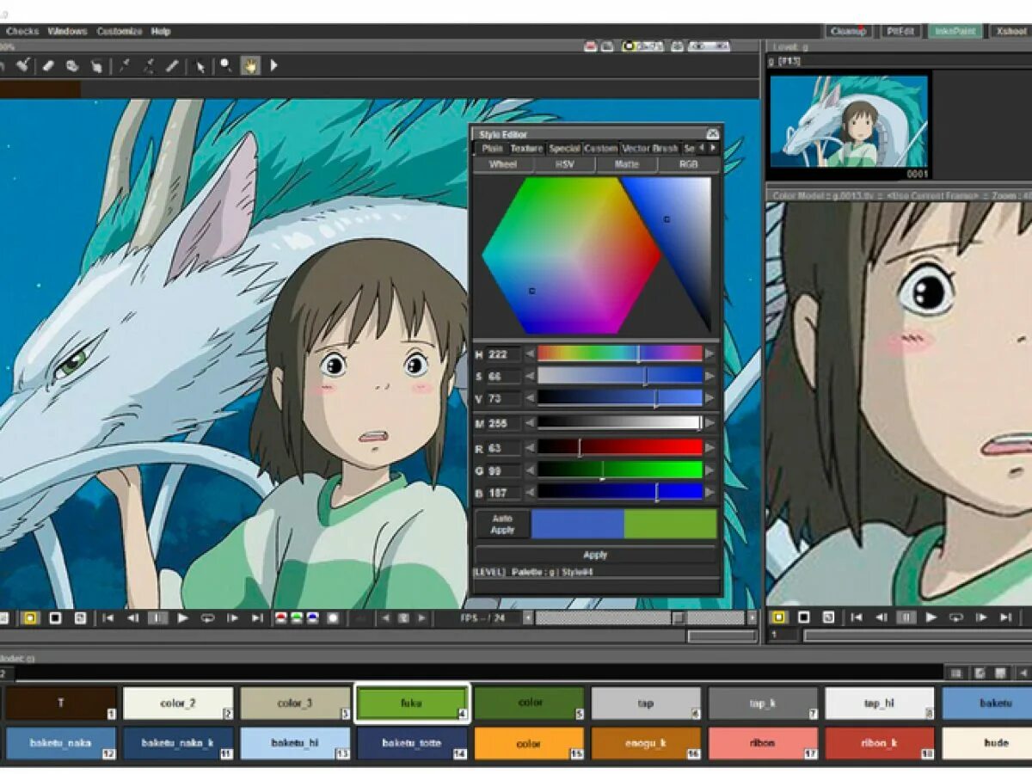
Task: Toggle Auto Apply in Style Editor
Action: coord(502,524)
